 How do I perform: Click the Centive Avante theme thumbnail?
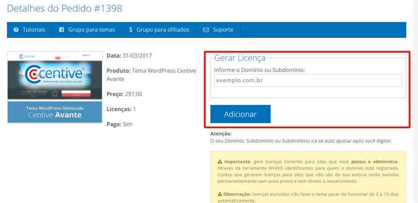click(55, 87)
